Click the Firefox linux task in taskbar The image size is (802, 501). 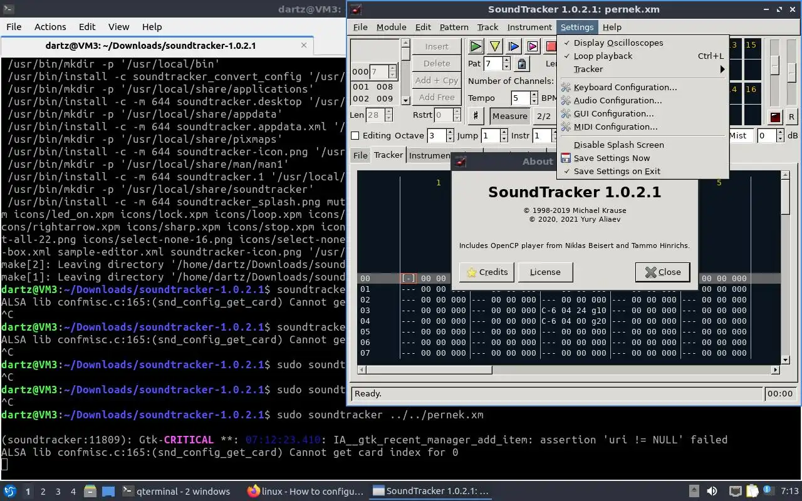[306, 491]
